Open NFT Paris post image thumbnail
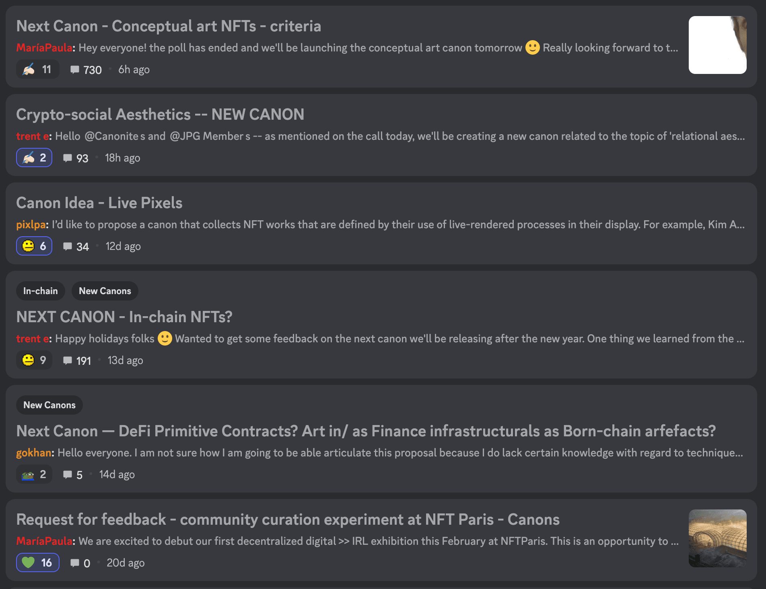 pos(718,538)
